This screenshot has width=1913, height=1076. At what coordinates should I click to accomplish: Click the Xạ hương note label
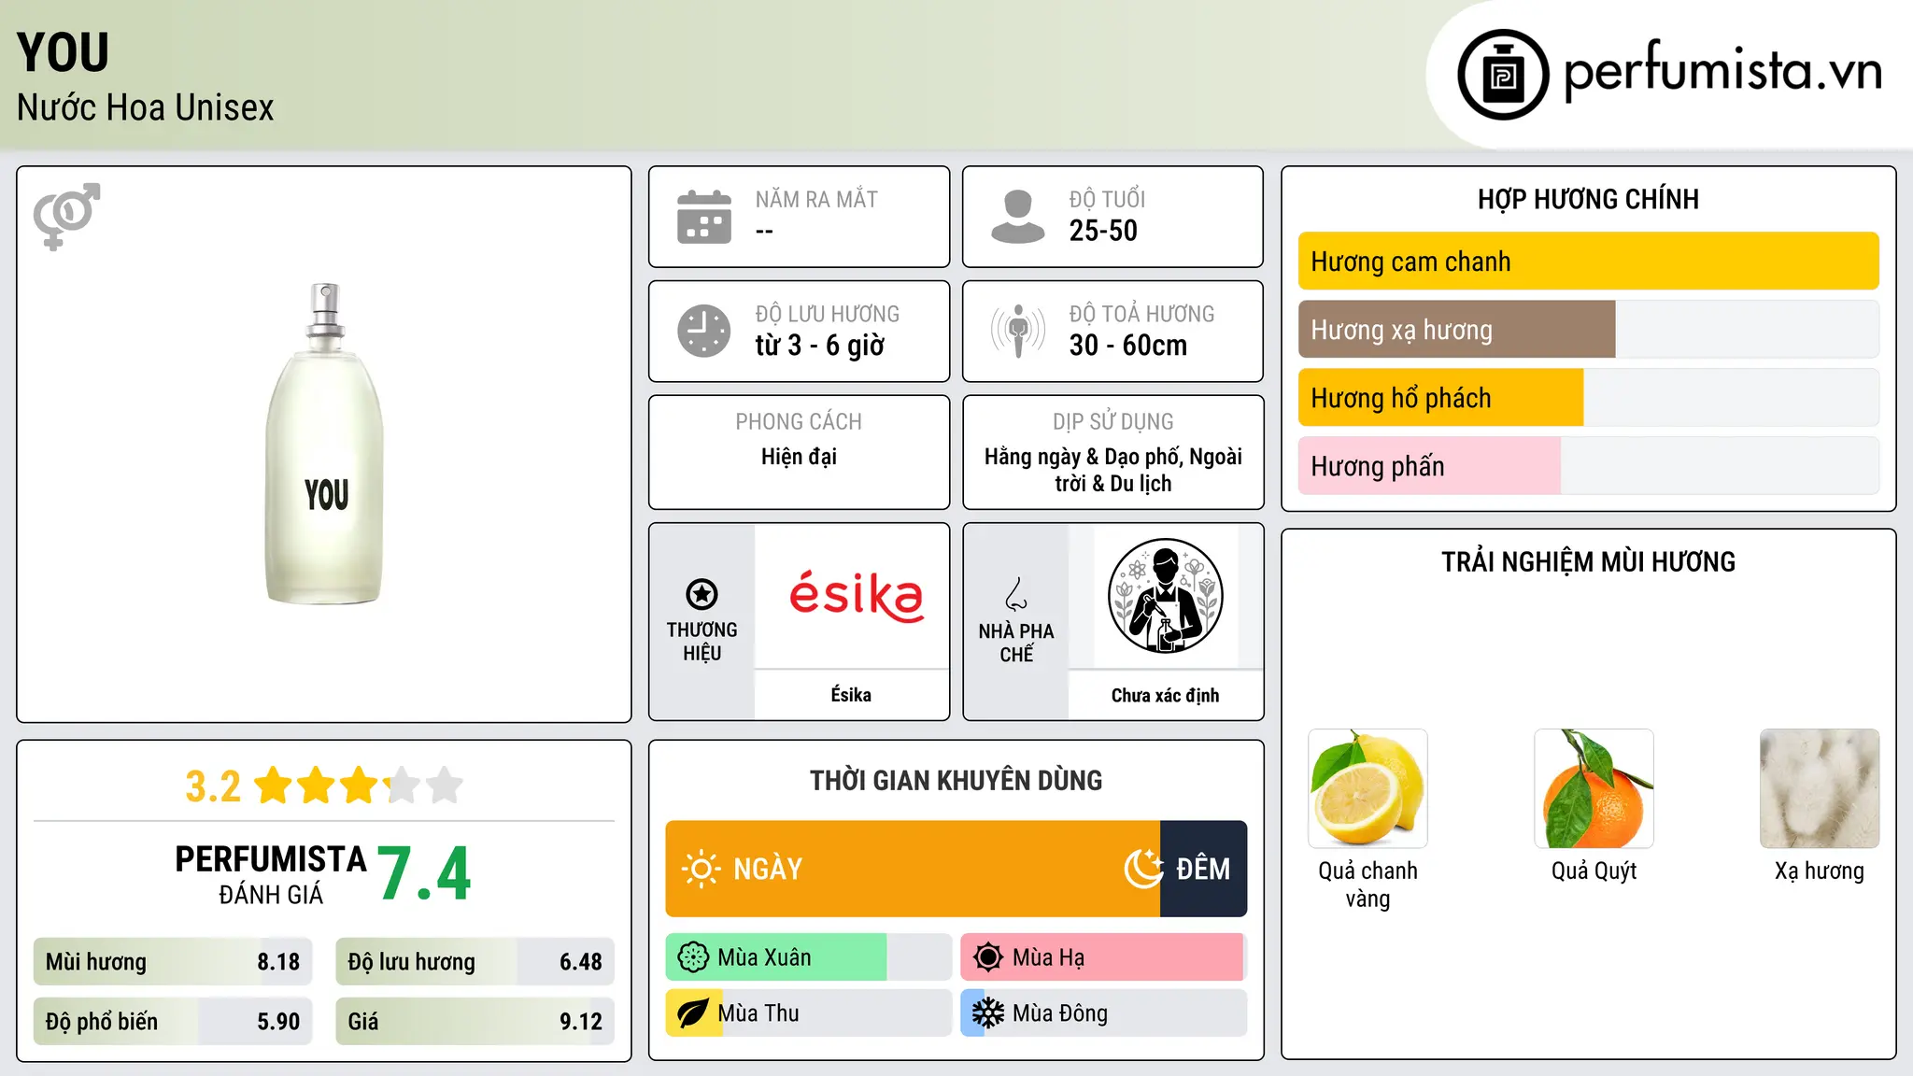1820,871
